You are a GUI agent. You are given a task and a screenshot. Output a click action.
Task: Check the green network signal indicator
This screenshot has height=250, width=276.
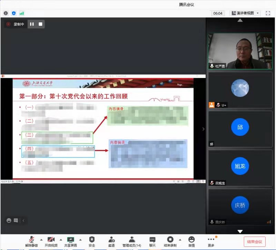click(x=22, y=13)
